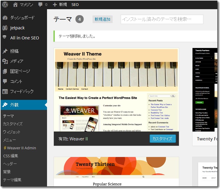
Task: Click the 投稿 pushpin icon
Action: click(x=5, y=51)
